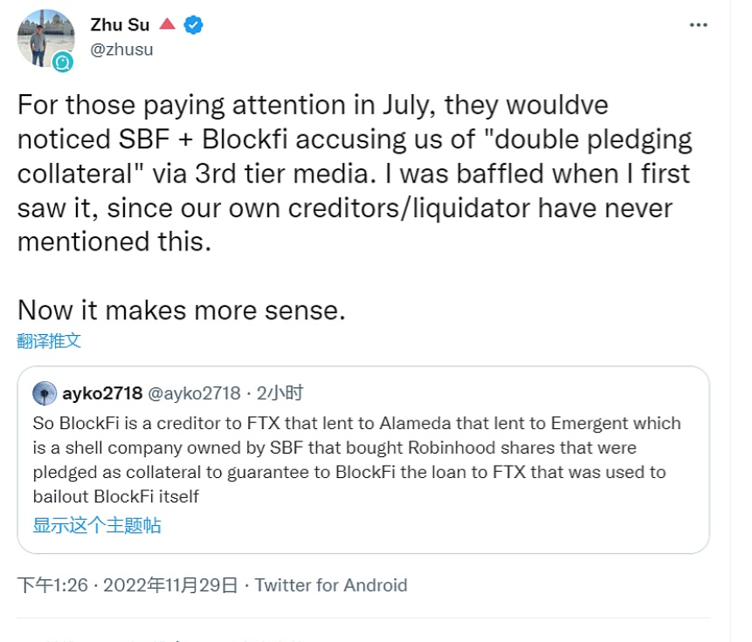Screen dimensions: 752x642
Task: Click the red triangle emoji beside Zhu Su
Action: [167, 24]
